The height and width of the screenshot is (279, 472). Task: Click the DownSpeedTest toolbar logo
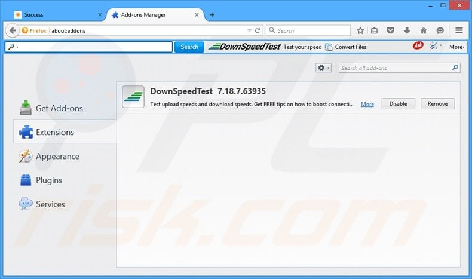pyautogui.click(x=244, y=47)
